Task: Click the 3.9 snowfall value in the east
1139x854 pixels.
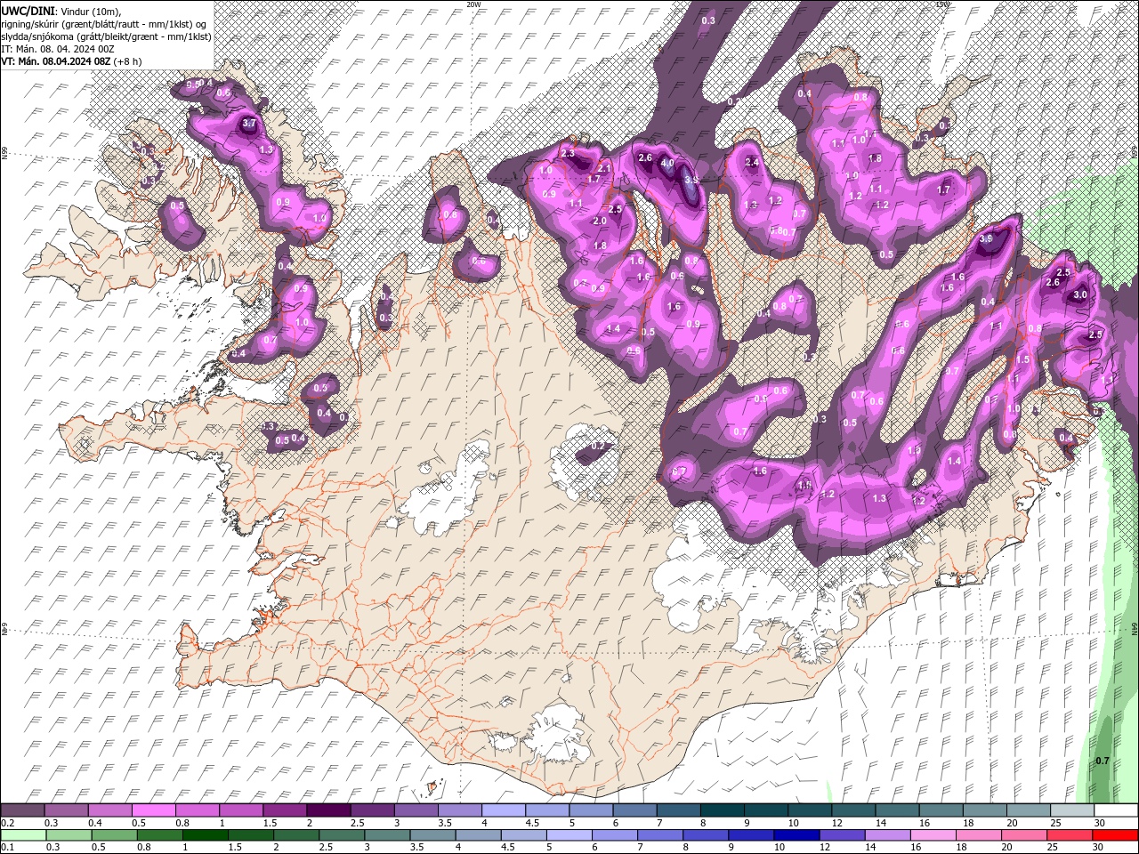Action: point(986,239)
